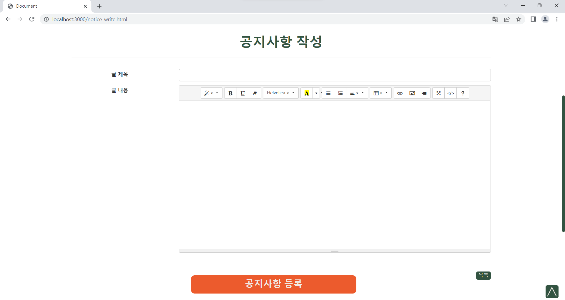Click the 공지사항 등록 submit button
This screenshot has height=300, width=565.
pyautogui.click(x=274, y=284)
